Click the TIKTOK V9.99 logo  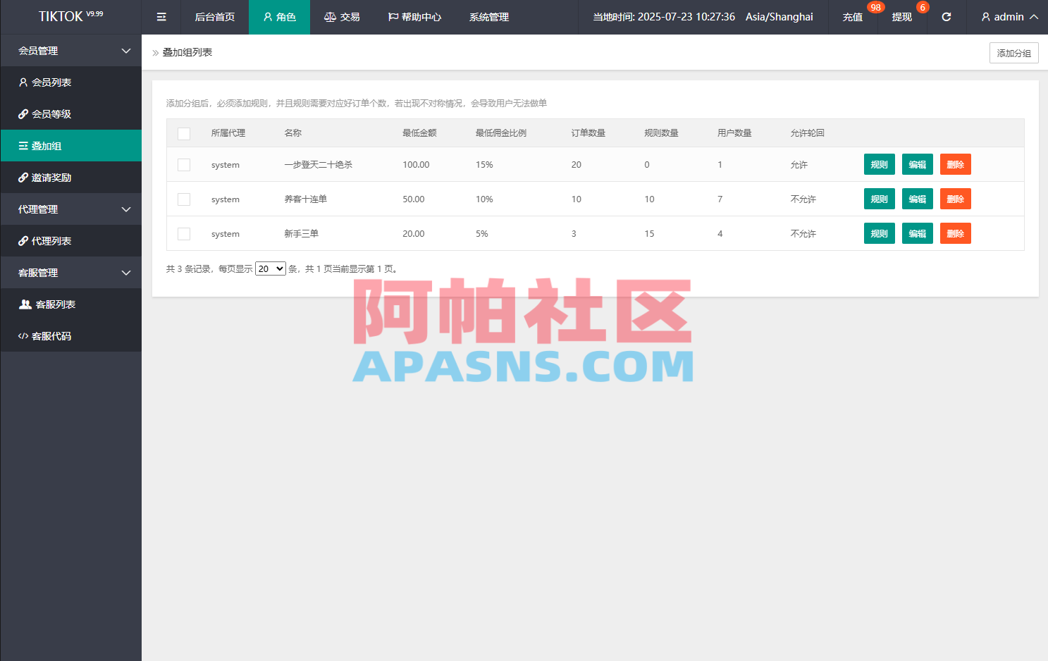(x=70, y=16)
